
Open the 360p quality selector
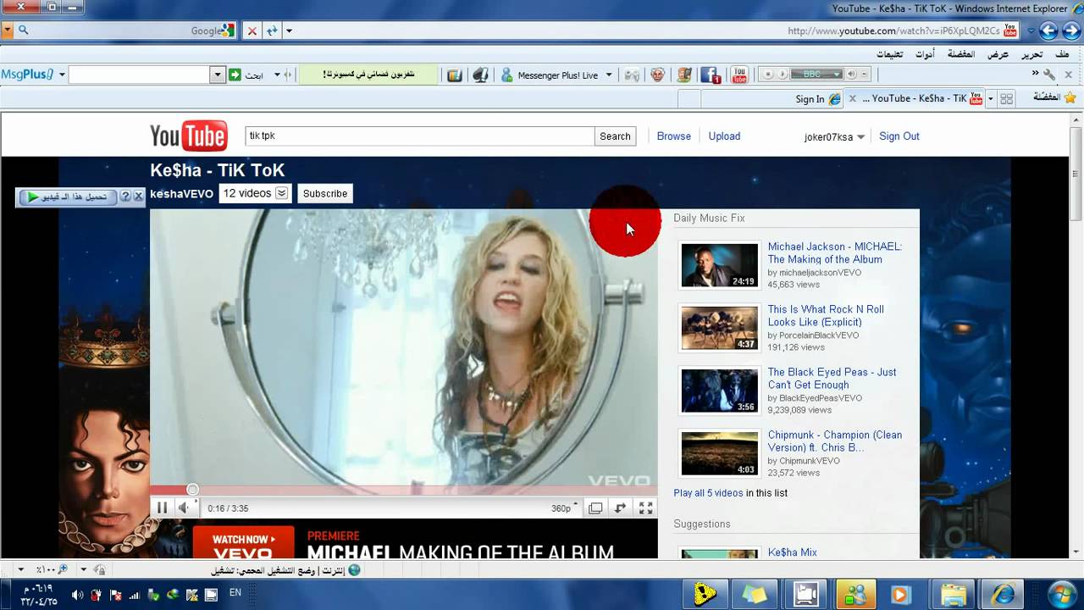(565, 508)
